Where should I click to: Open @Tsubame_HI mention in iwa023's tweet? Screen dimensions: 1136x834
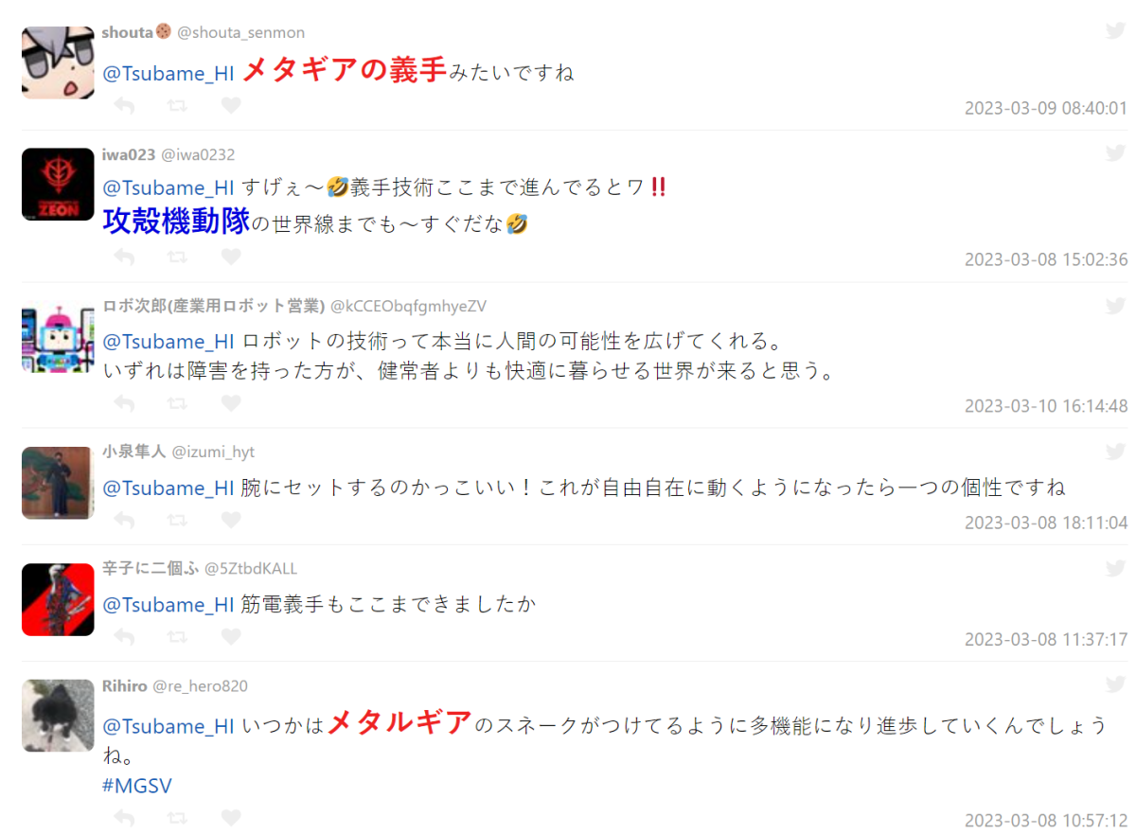pos(169,187)
